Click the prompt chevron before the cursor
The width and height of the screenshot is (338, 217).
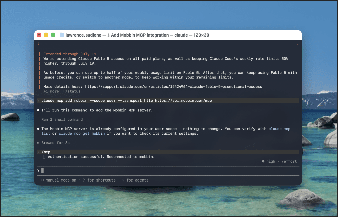(38, 171)
